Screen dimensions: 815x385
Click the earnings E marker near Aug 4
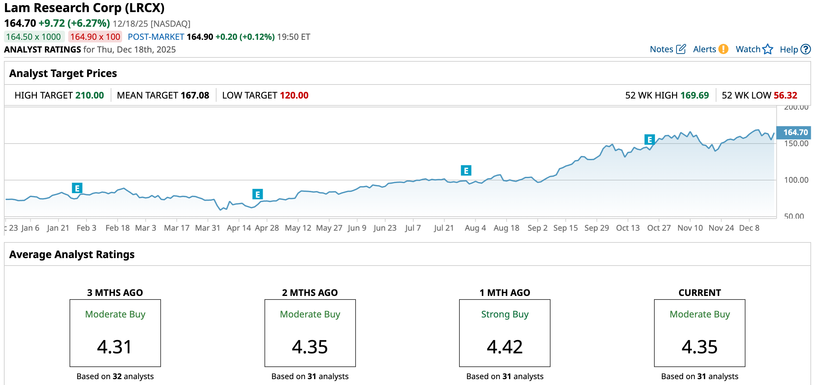click(x=466, y=170)
